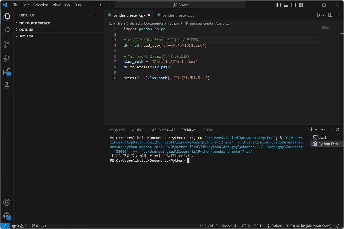This screenshot has height=229, width=344.
Task: Click the Accounts icon
Action: [x=7, y=202]
